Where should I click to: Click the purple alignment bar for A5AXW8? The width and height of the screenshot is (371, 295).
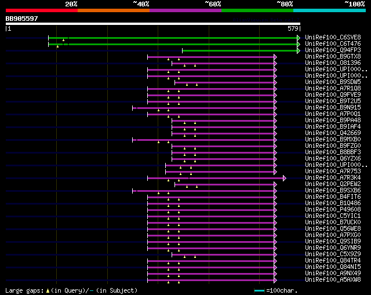(x=211, y=281)
